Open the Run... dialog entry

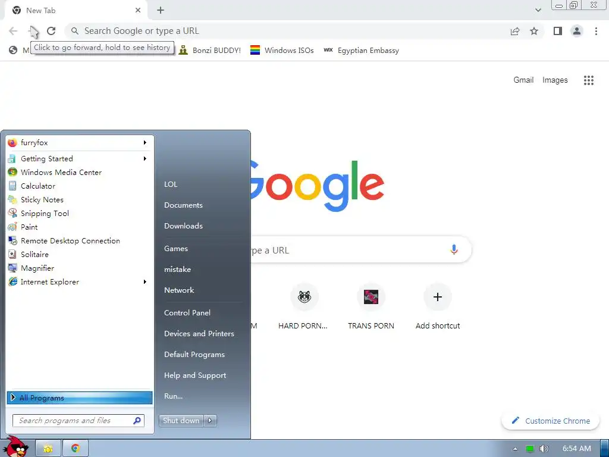(173, 396)
